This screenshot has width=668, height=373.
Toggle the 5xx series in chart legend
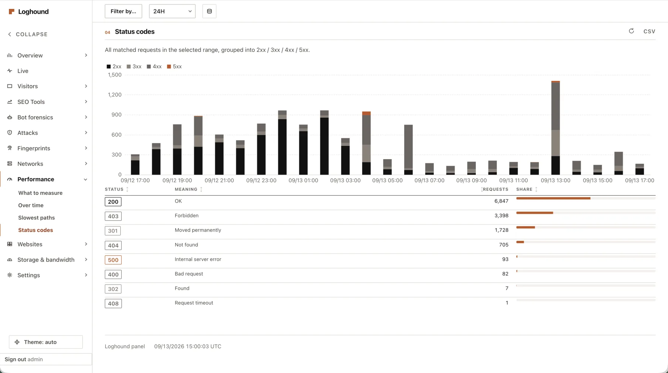[174, 66]
